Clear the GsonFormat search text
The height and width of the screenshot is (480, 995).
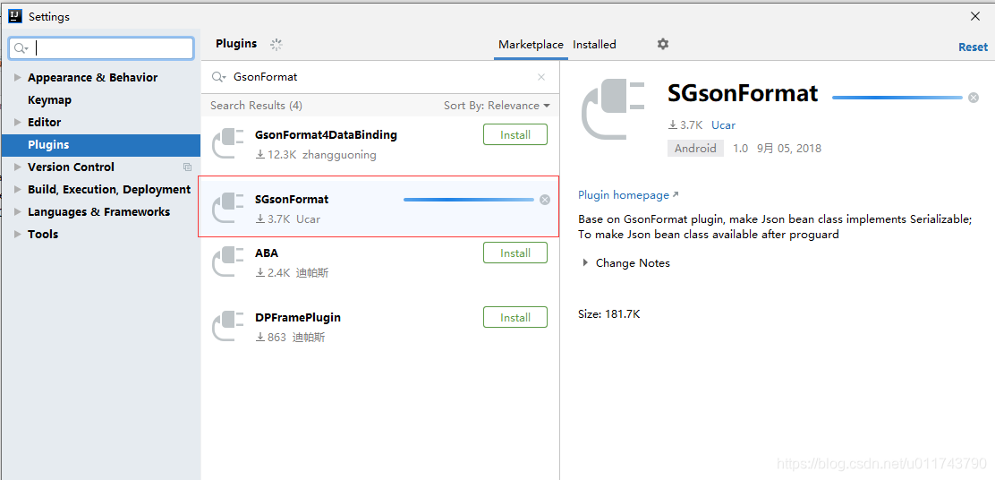pos(541,77)
